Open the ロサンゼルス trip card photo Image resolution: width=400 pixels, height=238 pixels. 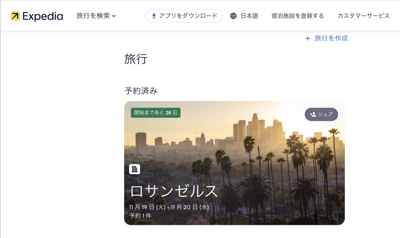click(234, 163)
